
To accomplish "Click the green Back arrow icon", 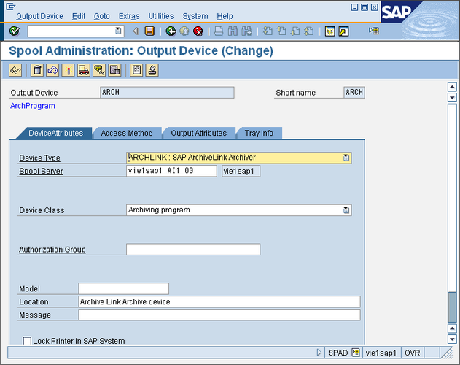I will 171,31.
